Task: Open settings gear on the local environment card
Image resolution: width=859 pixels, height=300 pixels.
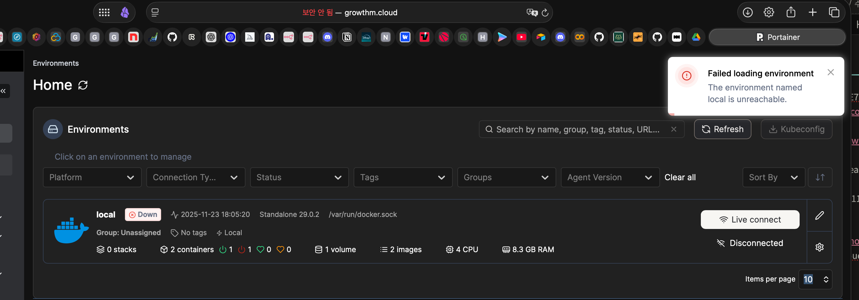Action: [x=820, y=247]
